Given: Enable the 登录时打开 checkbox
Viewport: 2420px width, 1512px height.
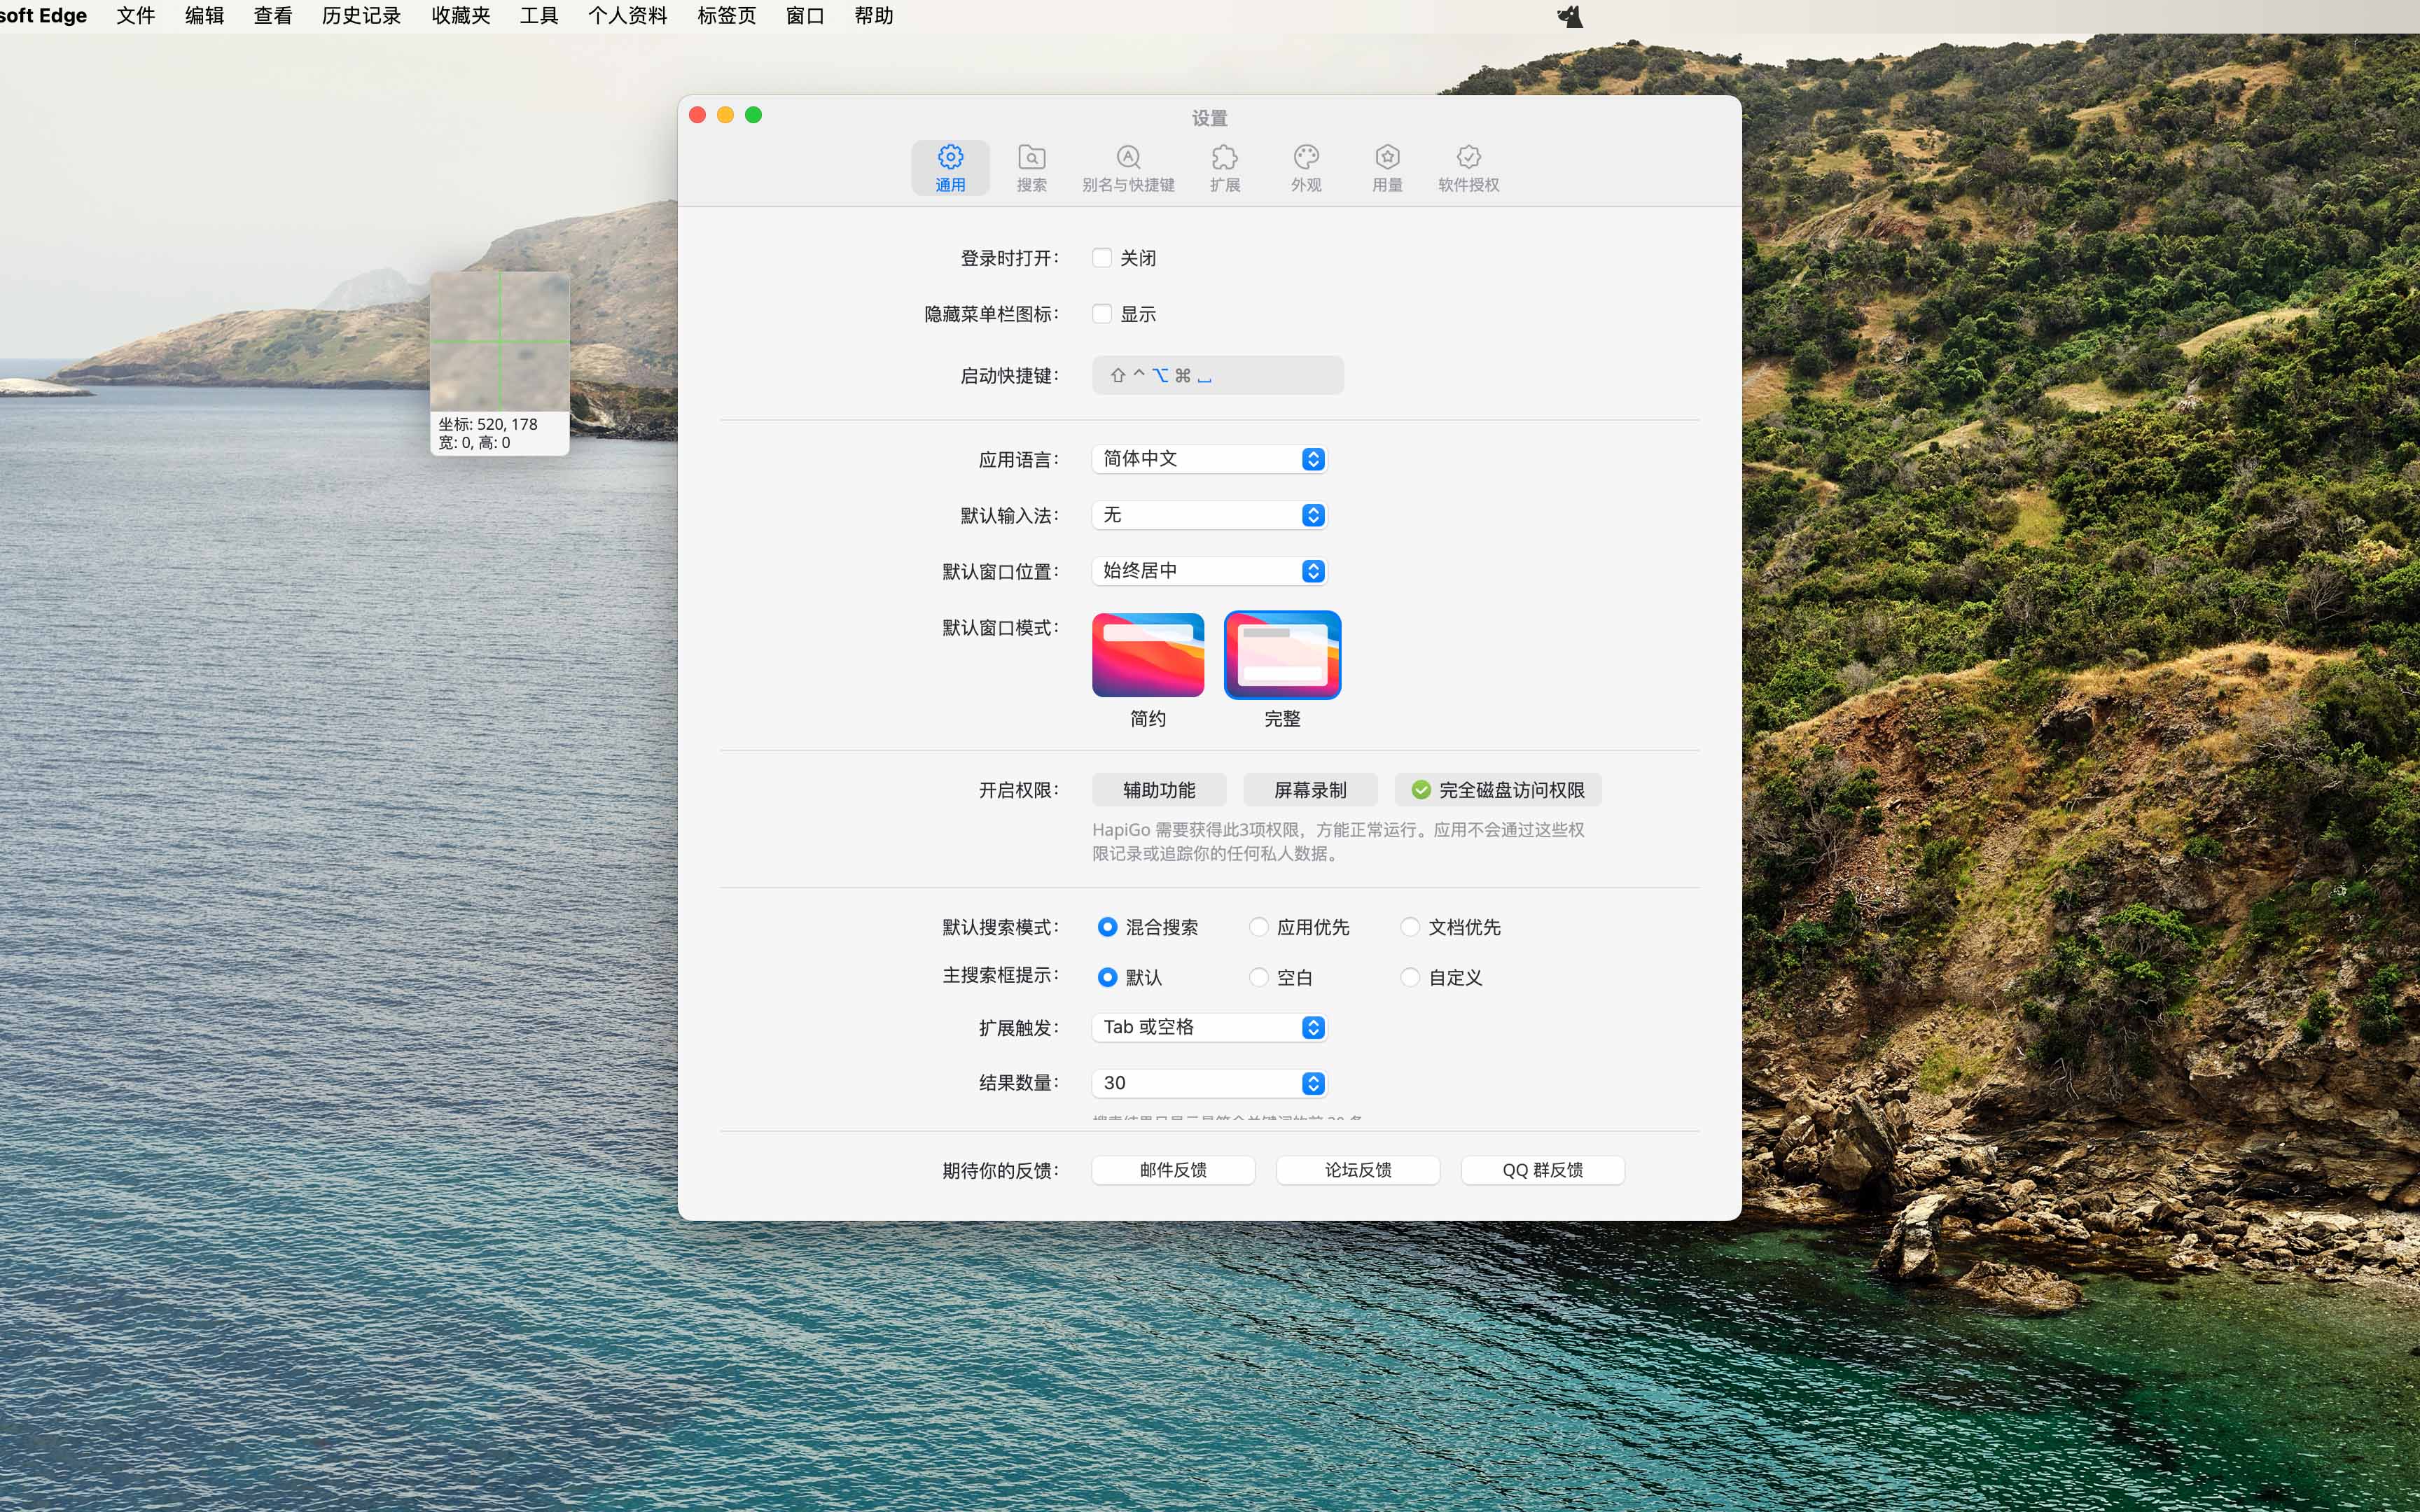Looking at the screenshot, I should point(1102,258).
